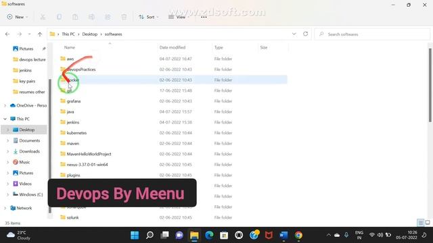
Task: Click the Rename toolbar icon
Action: point(91,17)
